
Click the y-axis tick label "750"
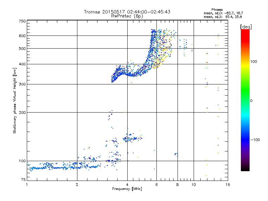[x=22, y=21]
